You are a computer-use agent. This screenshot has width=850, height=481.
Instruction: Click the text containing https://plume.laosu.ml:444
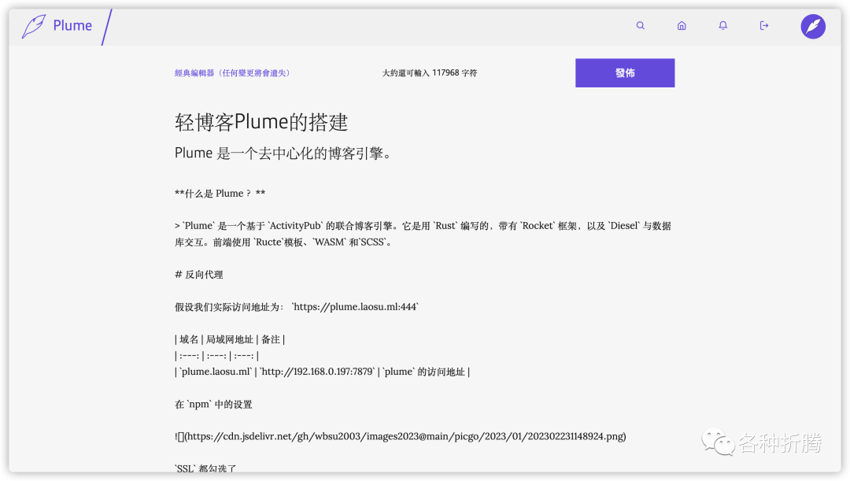(x=297, y=307)
